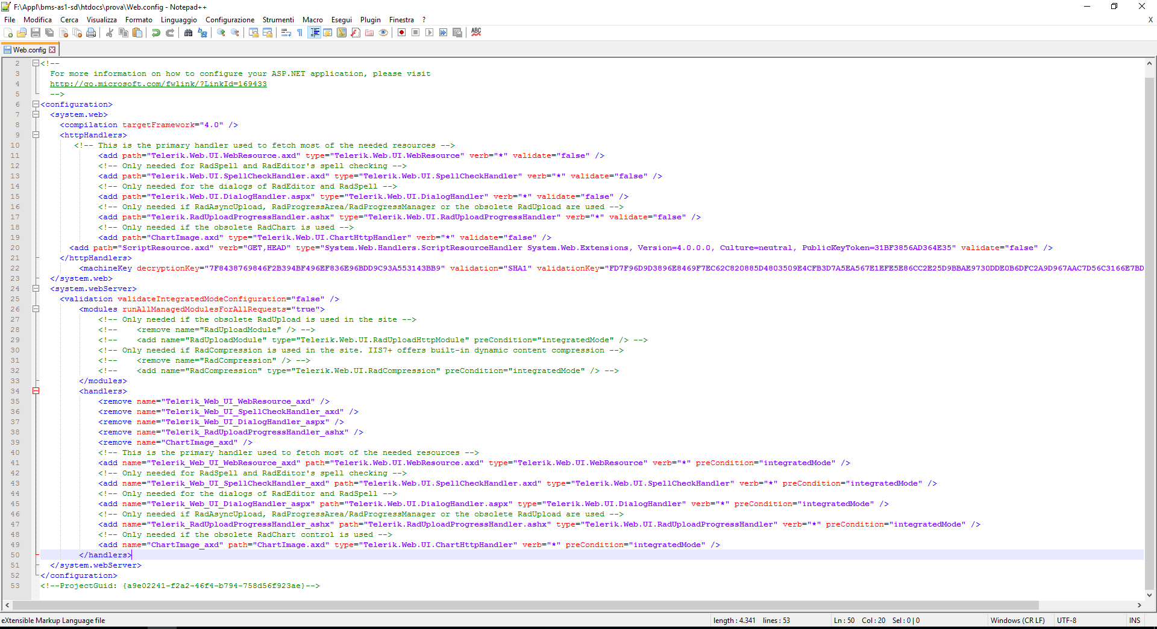Viewport: 1157px width, 629px height.
Task: Open the Configurazione menu
Action: [x=230, y=20]
